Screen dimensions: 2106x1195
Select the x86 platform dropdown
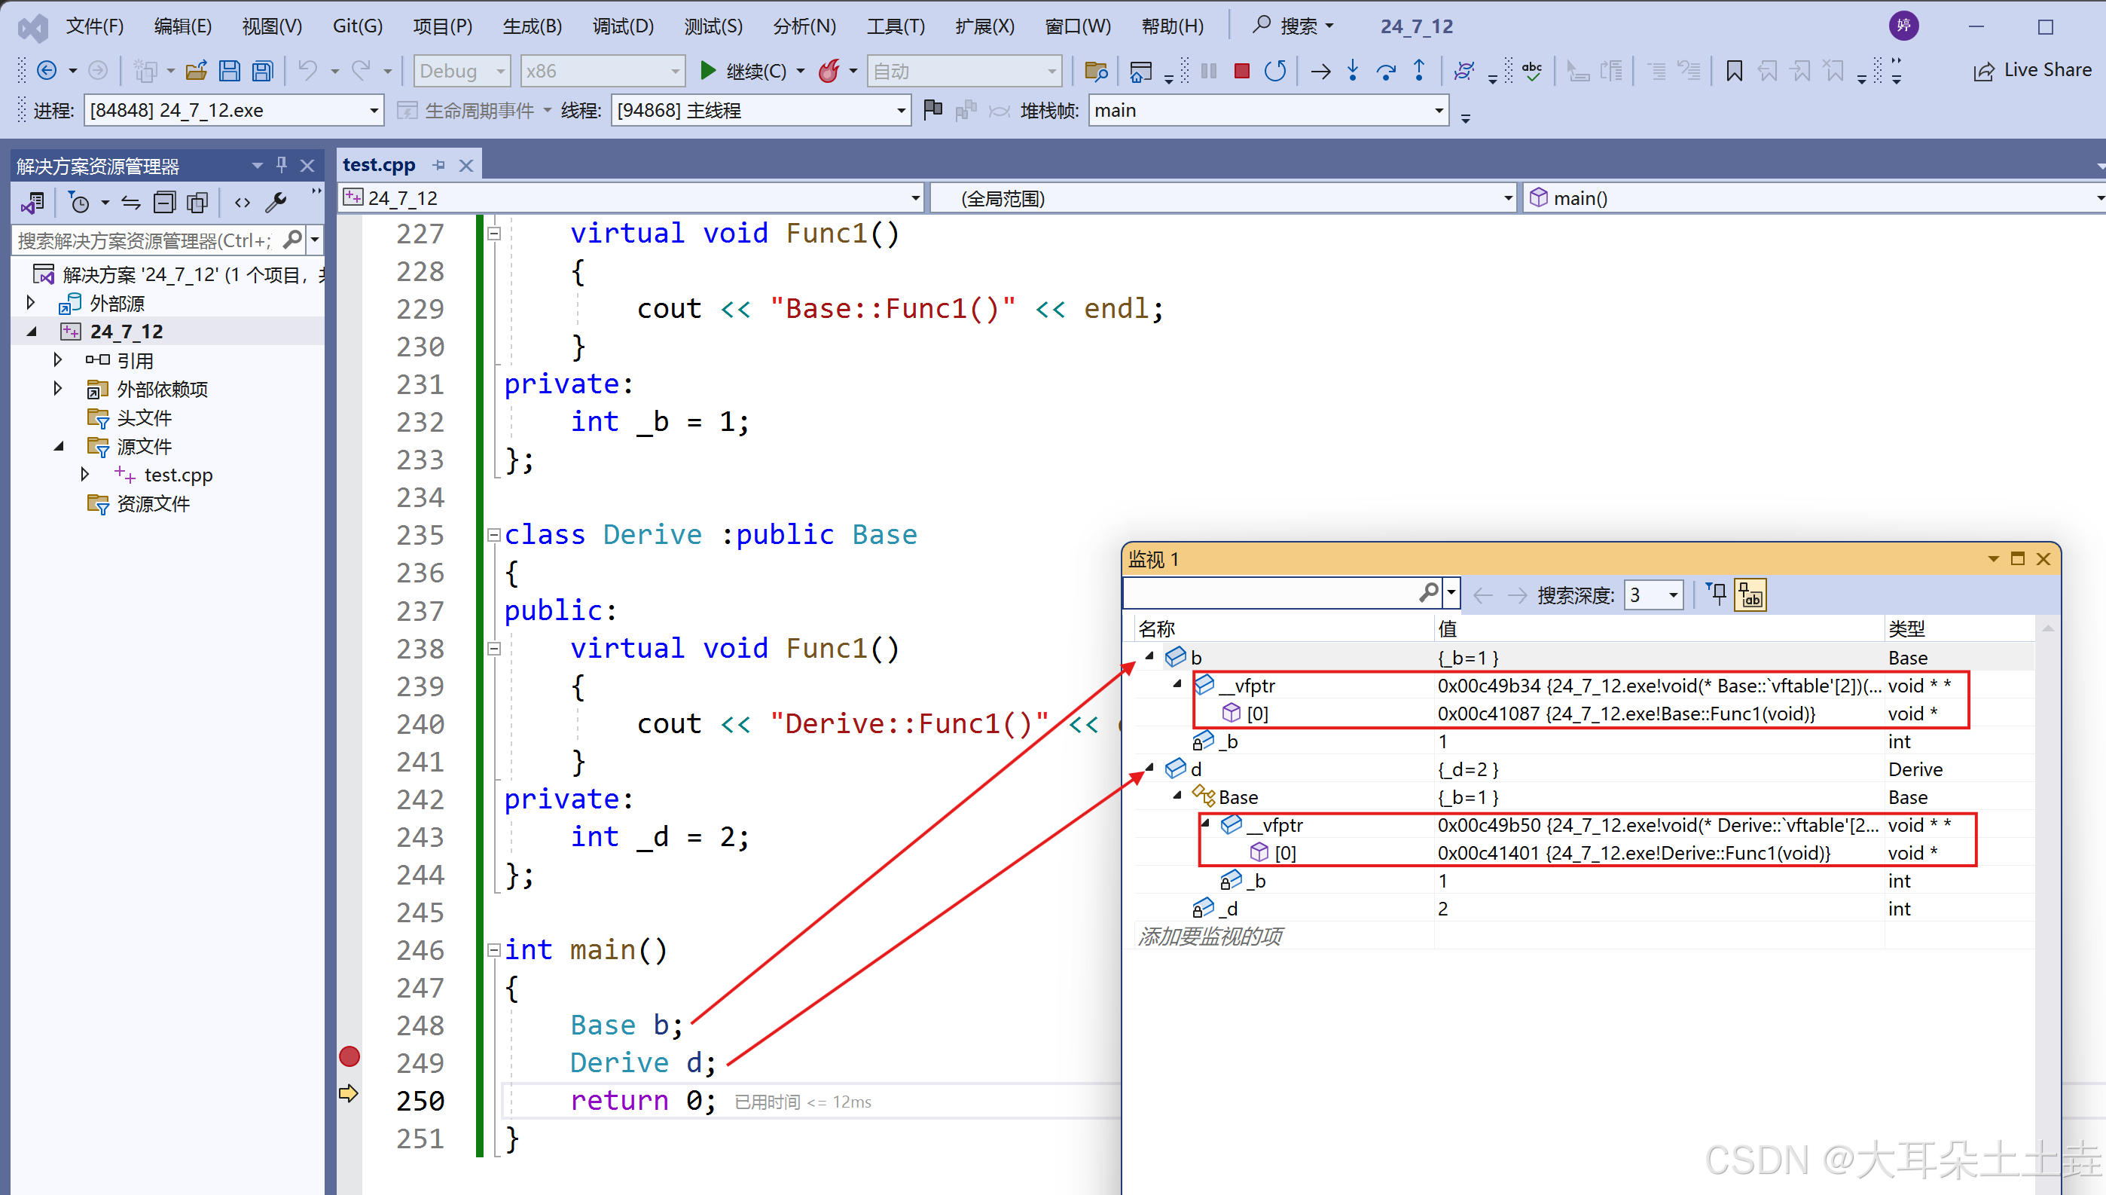click(600, 69)
